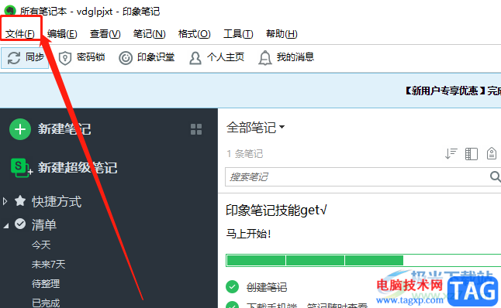Click the sort order icon in note list
Image resolution: width=501 pixels, height=308 pixels.
[x=451, y=154]
